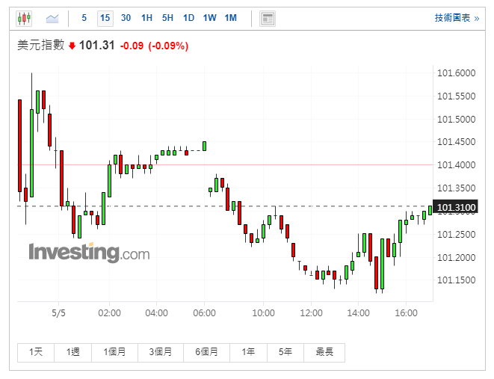Click the 04:00 time axis label
This screenshot has width=494, height=379.
pyautogui.click(x=157, y=312)
